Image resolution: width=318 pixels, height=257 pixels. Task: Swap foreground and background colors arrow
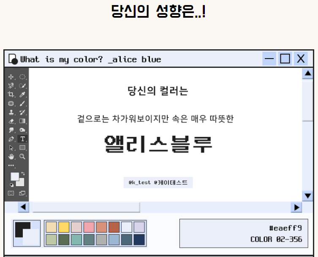(23, 174)
